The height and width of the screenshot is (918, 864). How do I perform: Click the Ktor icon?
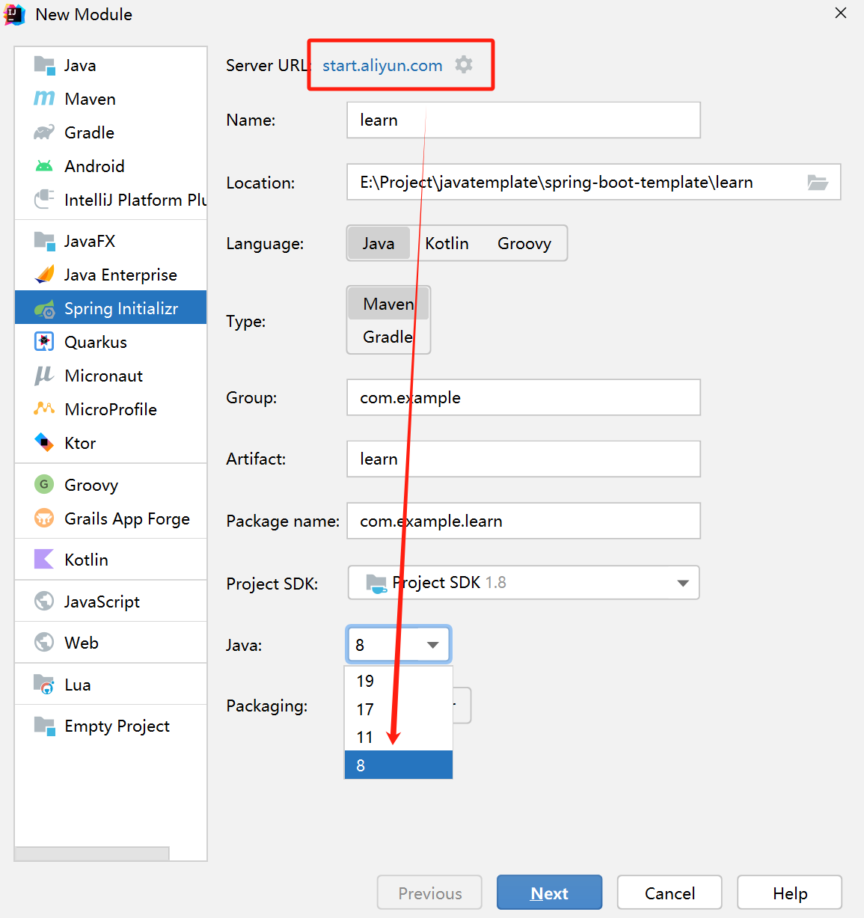(x=44, y=442)
